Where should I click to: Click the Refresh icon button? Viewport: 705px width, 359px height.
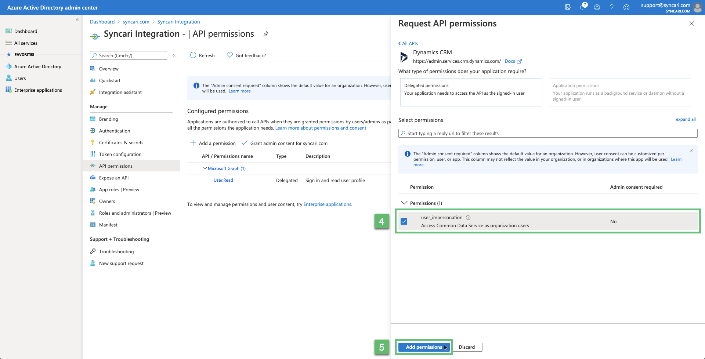click(193, 55)
